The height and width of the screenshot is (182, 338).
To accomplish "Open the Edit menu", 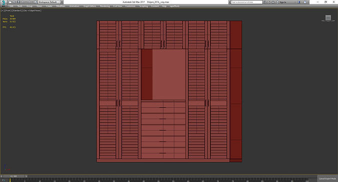I will point(11,6).
